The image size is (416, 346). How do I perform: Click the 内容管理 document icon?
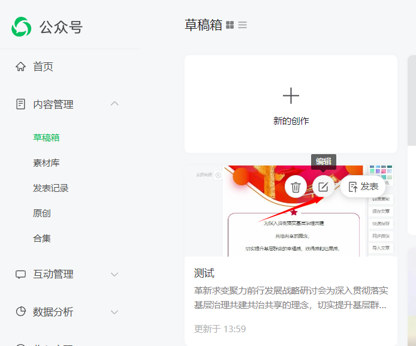[21, 104]
